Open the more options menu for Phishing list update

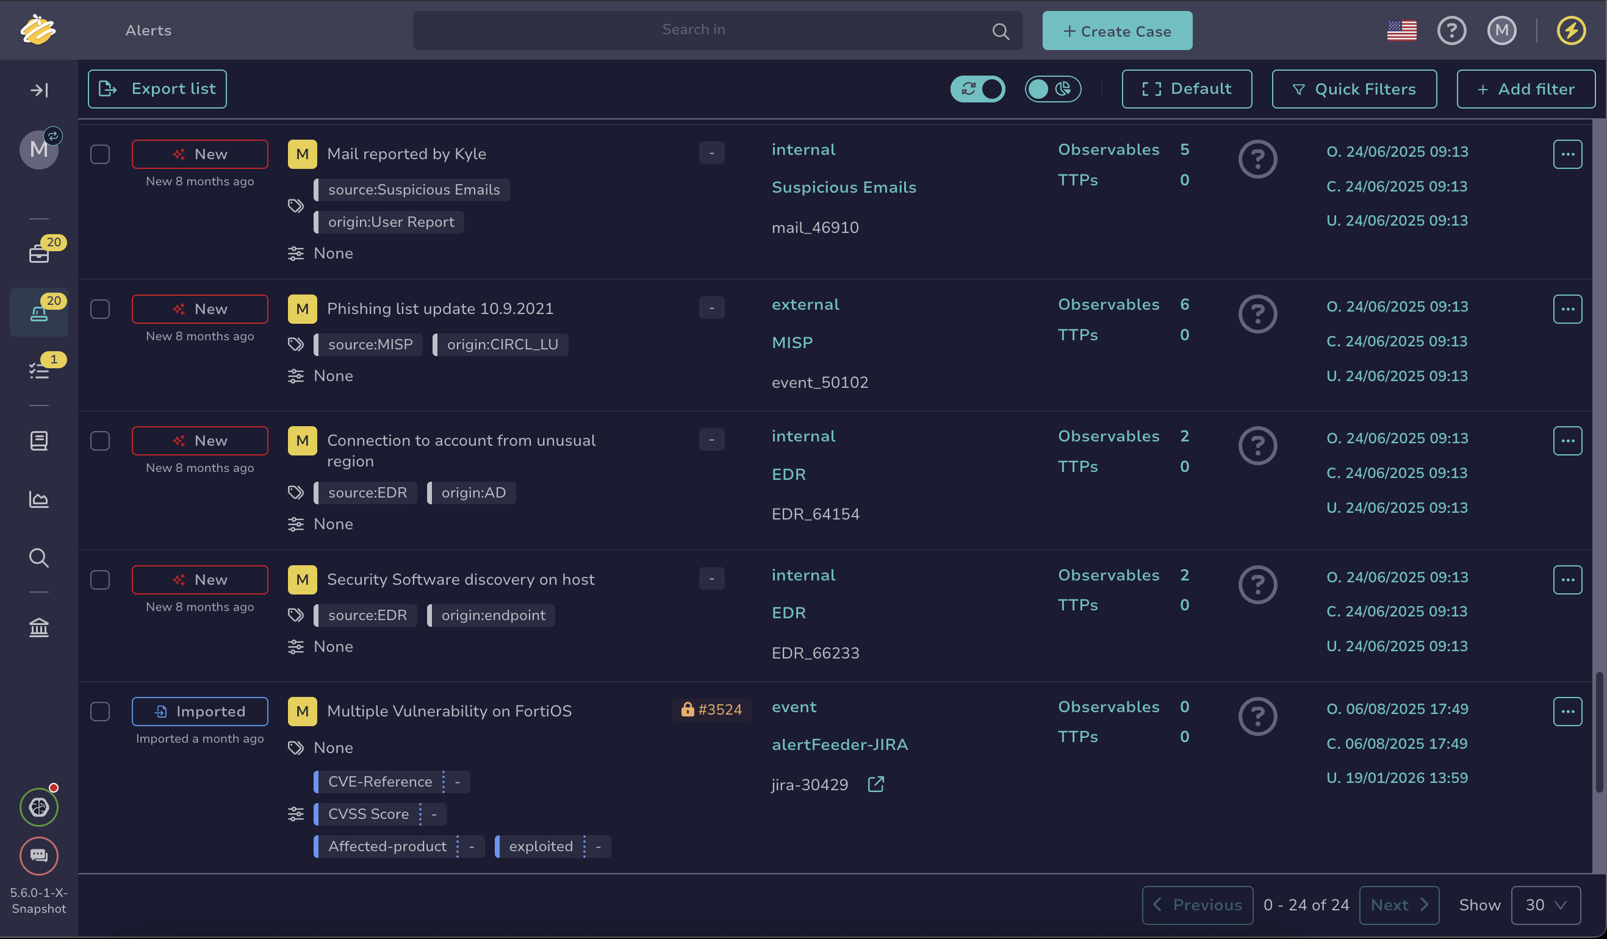(x=1567, y=309)
